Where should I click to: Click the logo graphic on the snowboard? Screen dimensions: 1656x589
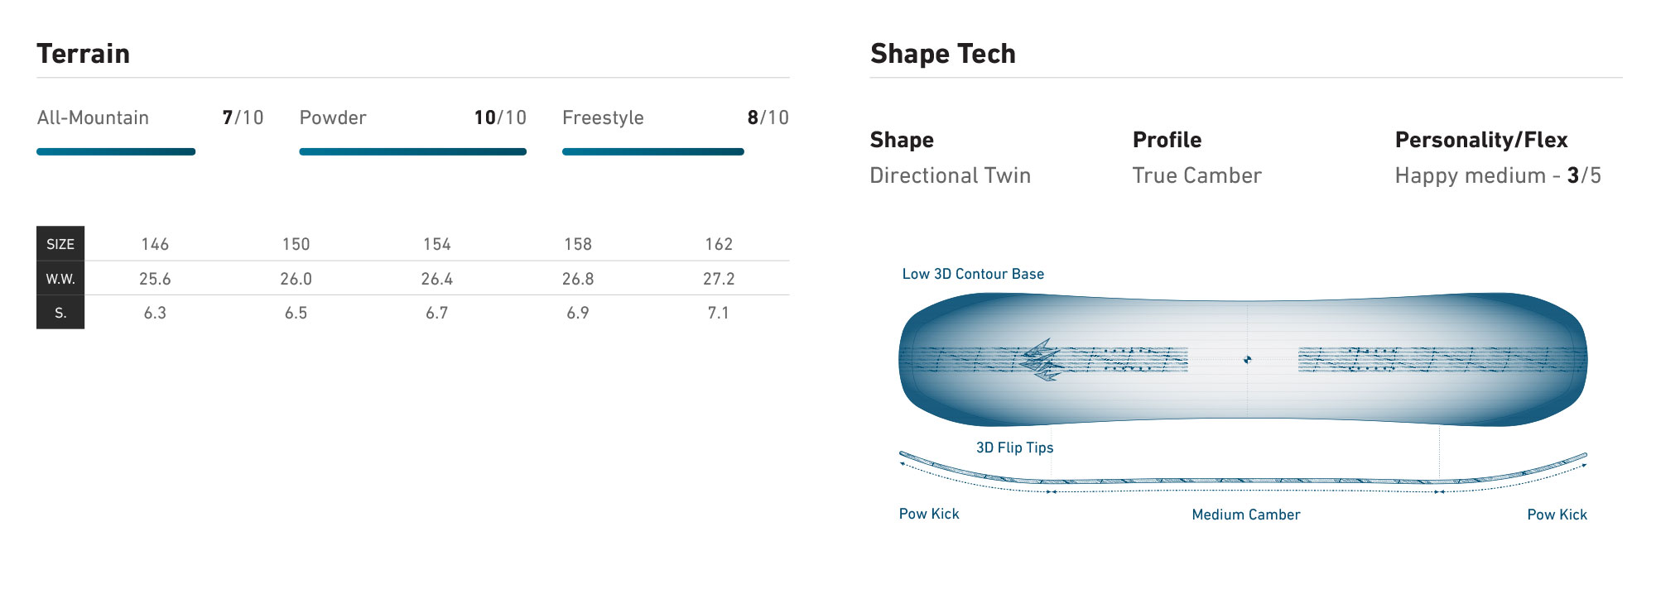[1042, 359]
